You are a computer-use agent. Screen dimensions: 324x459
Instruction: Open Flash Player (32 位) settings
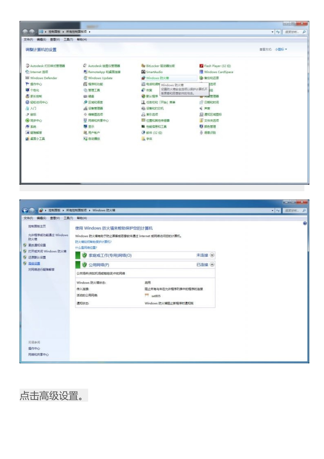pyautogui.click(x=217, y=66)
